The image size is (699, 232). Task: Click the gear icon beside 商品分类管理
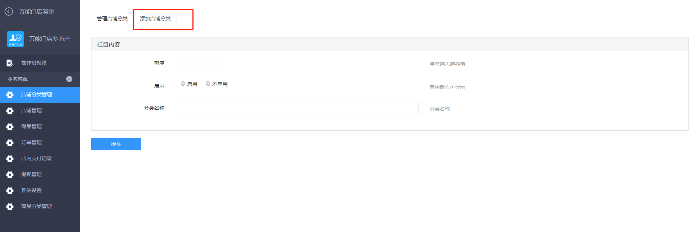click(x=10, y=207)
